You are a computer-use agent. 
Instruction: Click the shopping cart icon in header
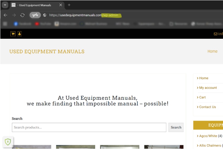(x=13, y=34)
